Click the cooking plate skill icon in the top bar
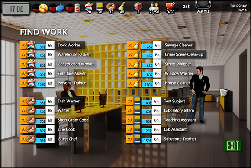Image resolution: width=251 pixels, height=168 pixels. pos(111,7)
